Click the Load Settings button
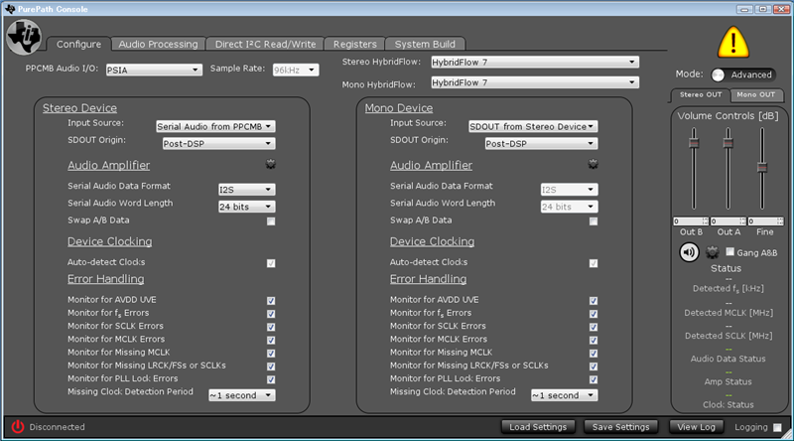The width and height of the screenshot is (794, 441). (x=538, y=427)
